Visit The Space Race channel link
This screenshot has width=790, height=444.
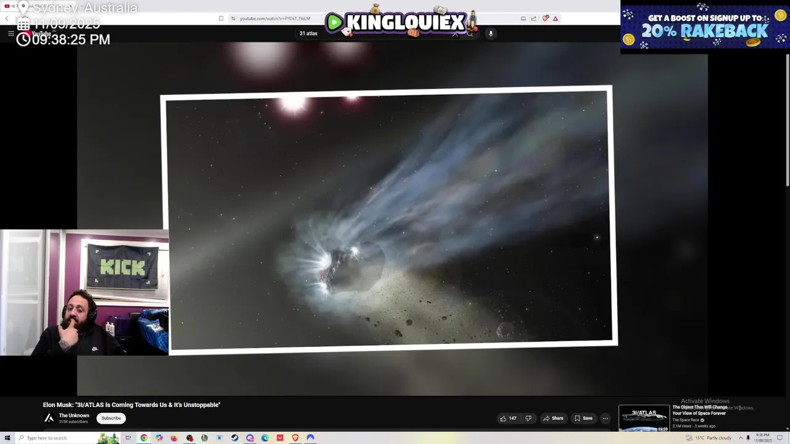(686, 420)
